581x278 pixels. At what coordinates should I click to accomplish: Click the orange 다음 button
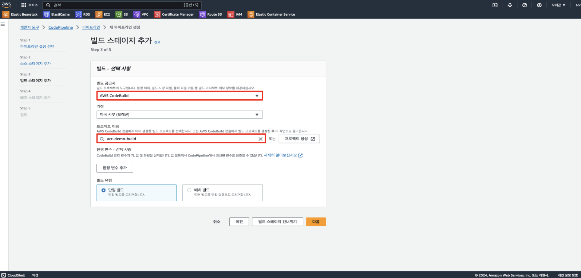[x=316, y=222]
